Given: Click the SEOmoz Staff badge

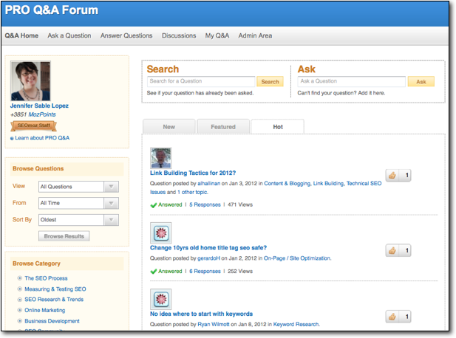Looking at the screenshot, I should click(x=33, y=126).
